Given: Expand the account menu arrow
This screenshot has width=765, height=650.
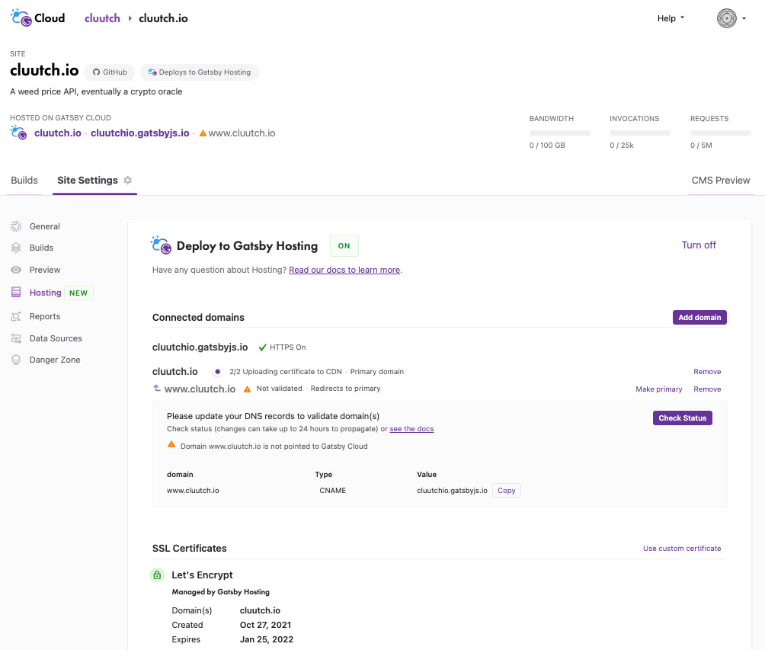Looking at the screenshot, I should (744, 18).
